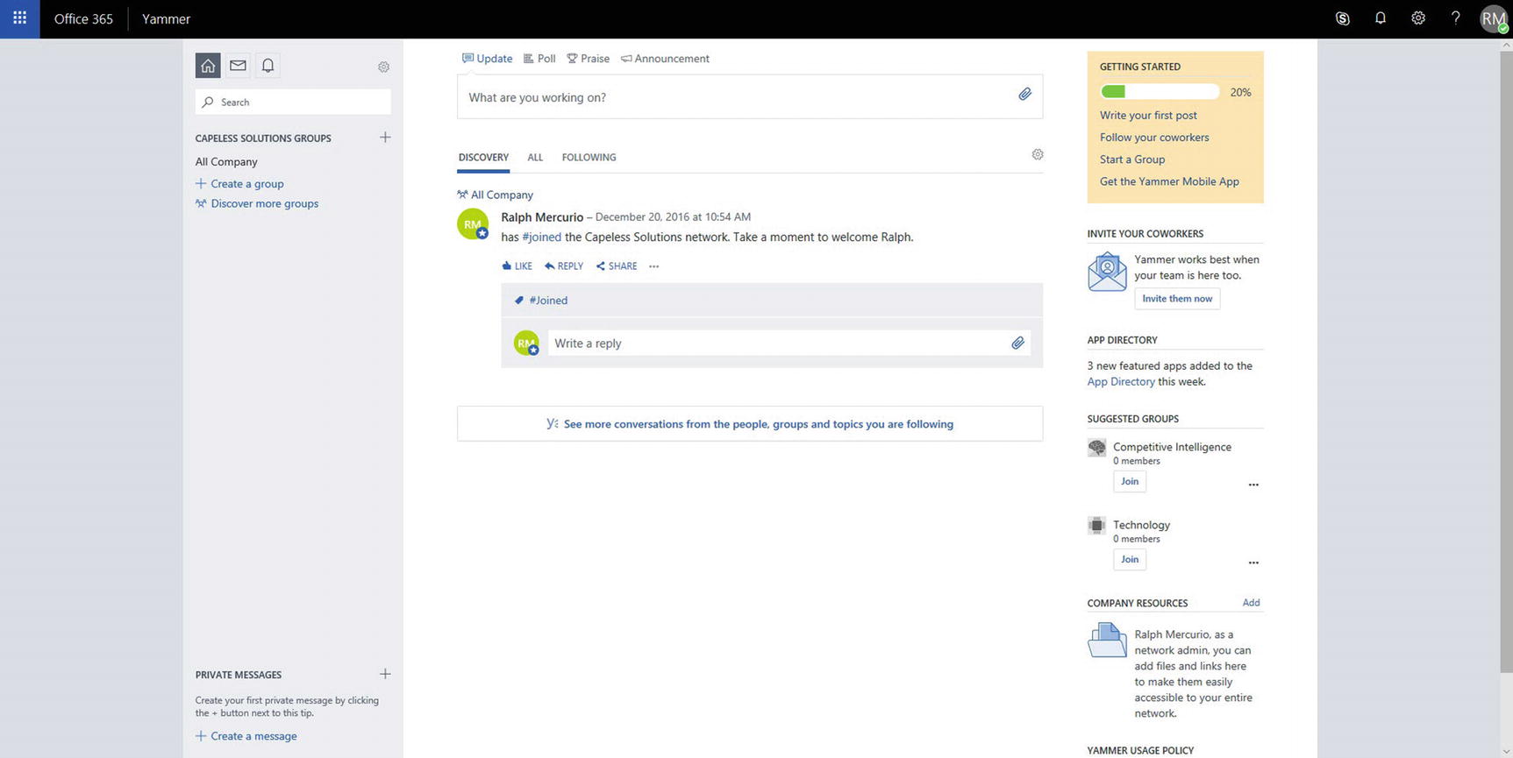The width and height of the screenshot is (1513, 758).
Task: Open the Technology group name
Action: 1141,525
